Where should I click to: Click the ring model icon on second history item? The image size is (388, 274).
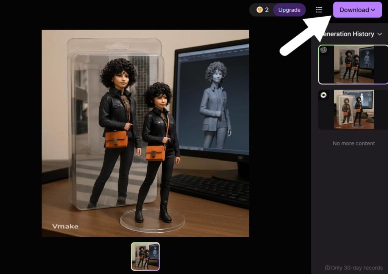point(324,95)
